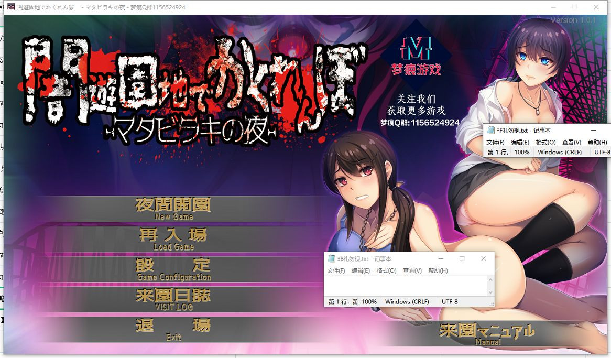Click 'Windows (CRLF)' in front Notepad status bar

pyautogui.click(x=407, y=302)
